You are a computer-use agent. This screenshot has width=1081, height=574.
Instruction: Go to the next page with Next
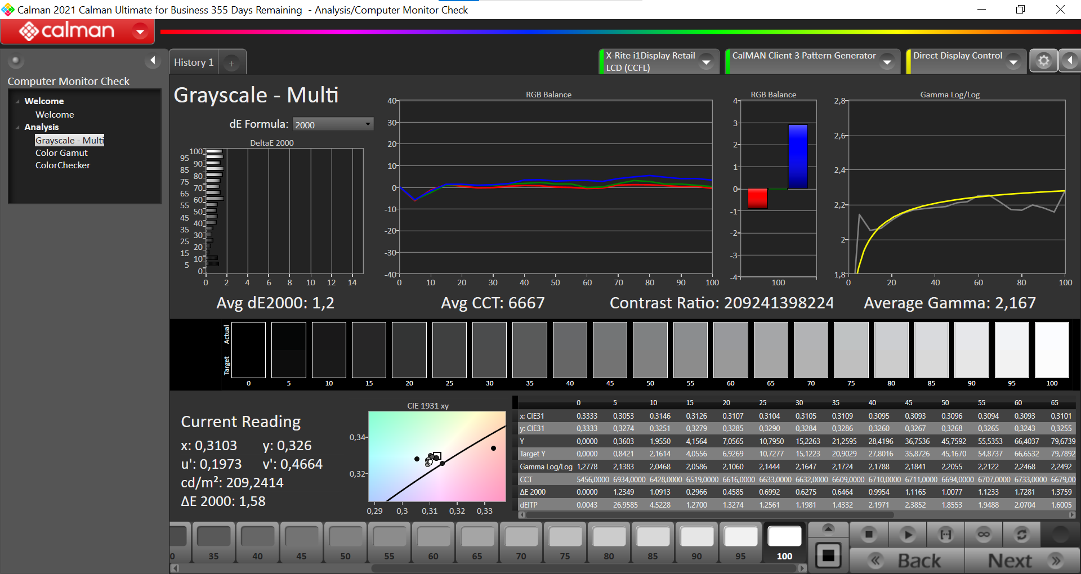coord(1022,560)
